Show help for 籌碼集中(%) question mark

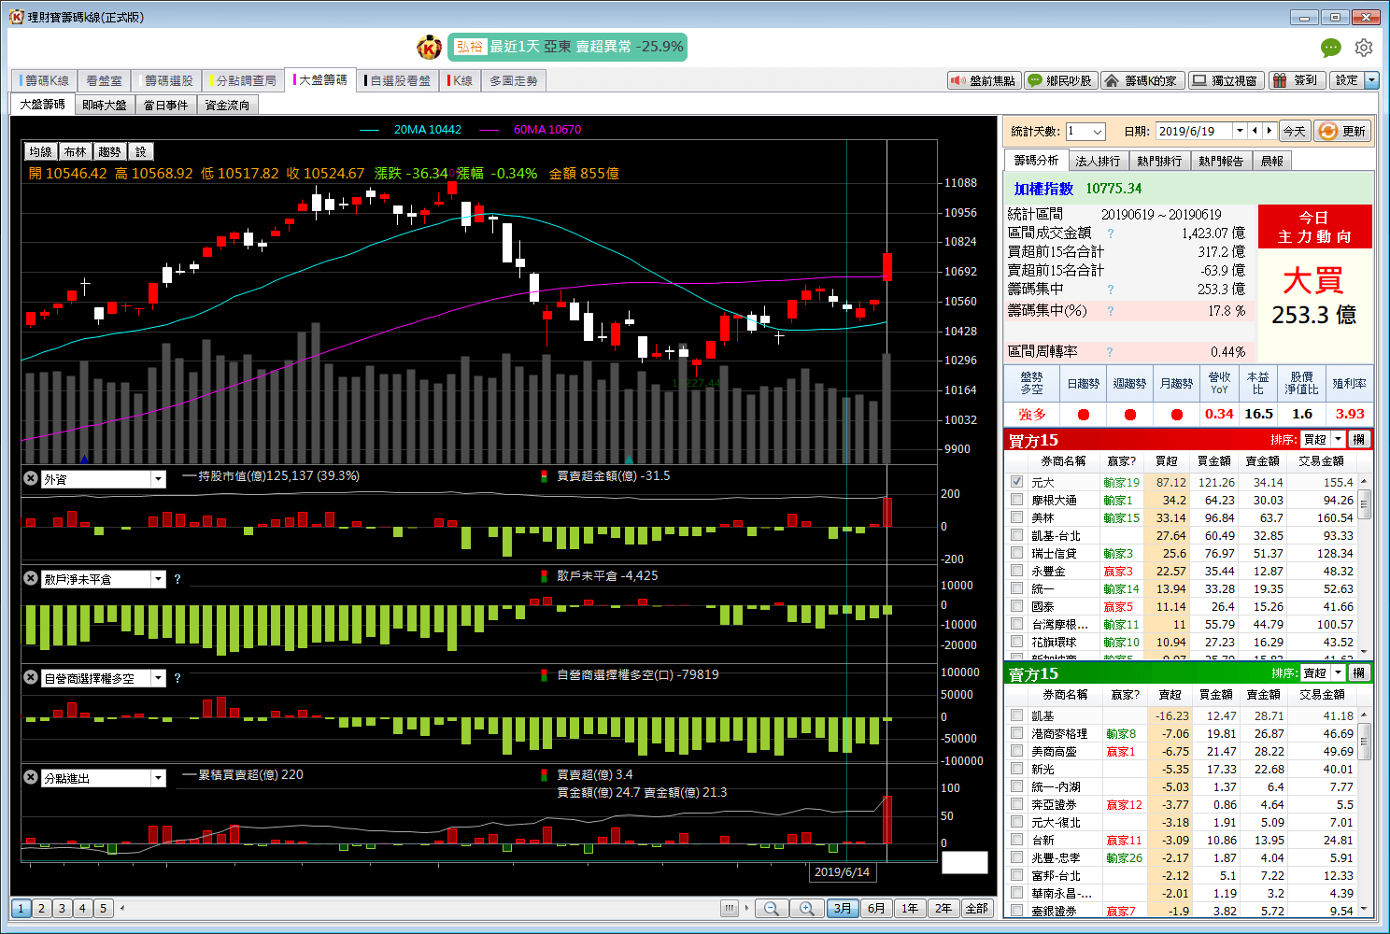click(x=1111, y=311)
